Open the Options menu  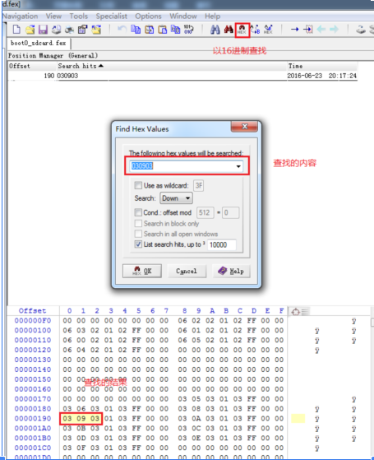[x=148, y=16]
